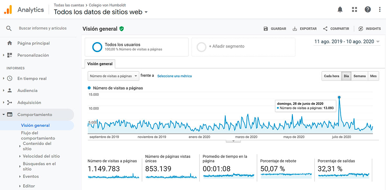The image size is (386, 190).
Task: Click the blue legend dot for visitas
Action: (89, 88)
